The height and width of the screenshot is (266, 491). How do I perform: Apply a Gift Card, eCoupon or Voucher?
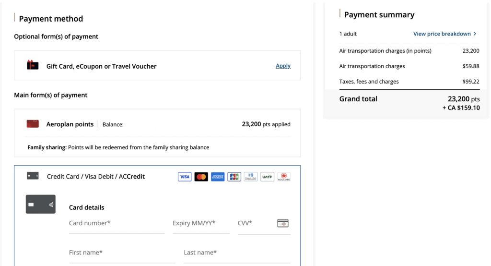[283, 66]
